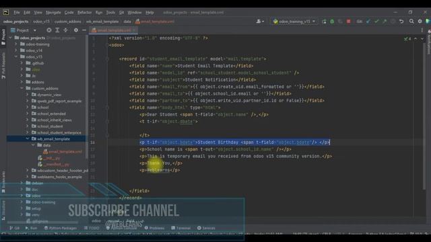Expand the .github folder

[22, 63]
